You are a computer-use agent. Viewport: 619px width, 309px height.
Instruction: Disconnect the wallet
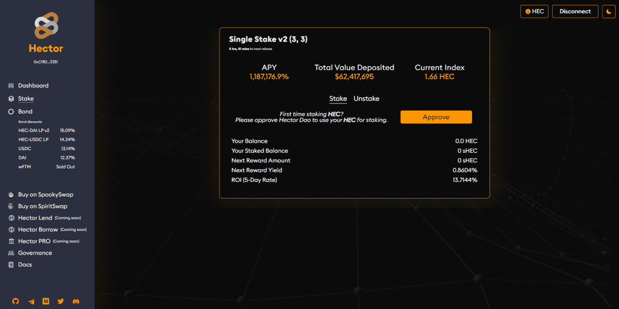(x=575, y=11)
